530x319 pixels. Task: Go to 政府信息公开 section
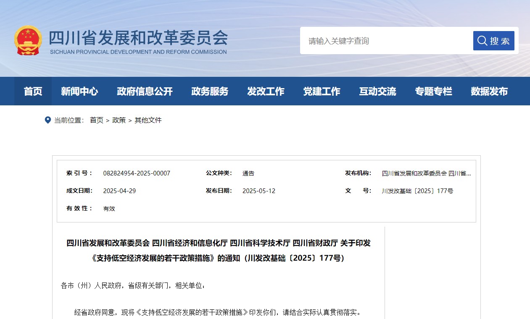[x=145, y=91]
